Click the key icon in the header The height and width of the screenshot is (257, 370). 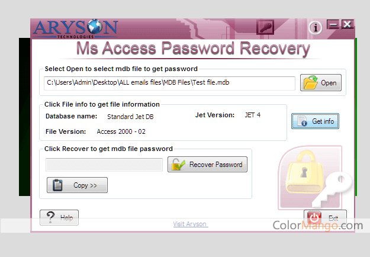(x=265, y=27)
